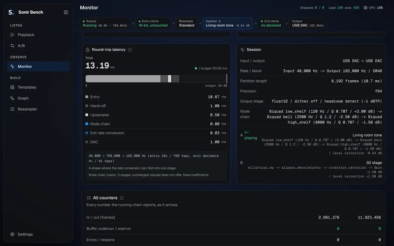Click the All counters list icon

coord(89,198)
